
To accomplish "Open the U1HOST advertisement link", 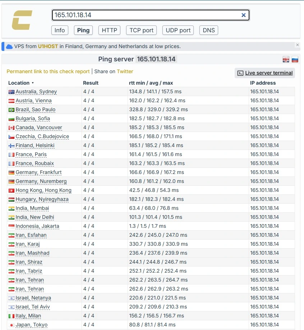I will [48, 46].
